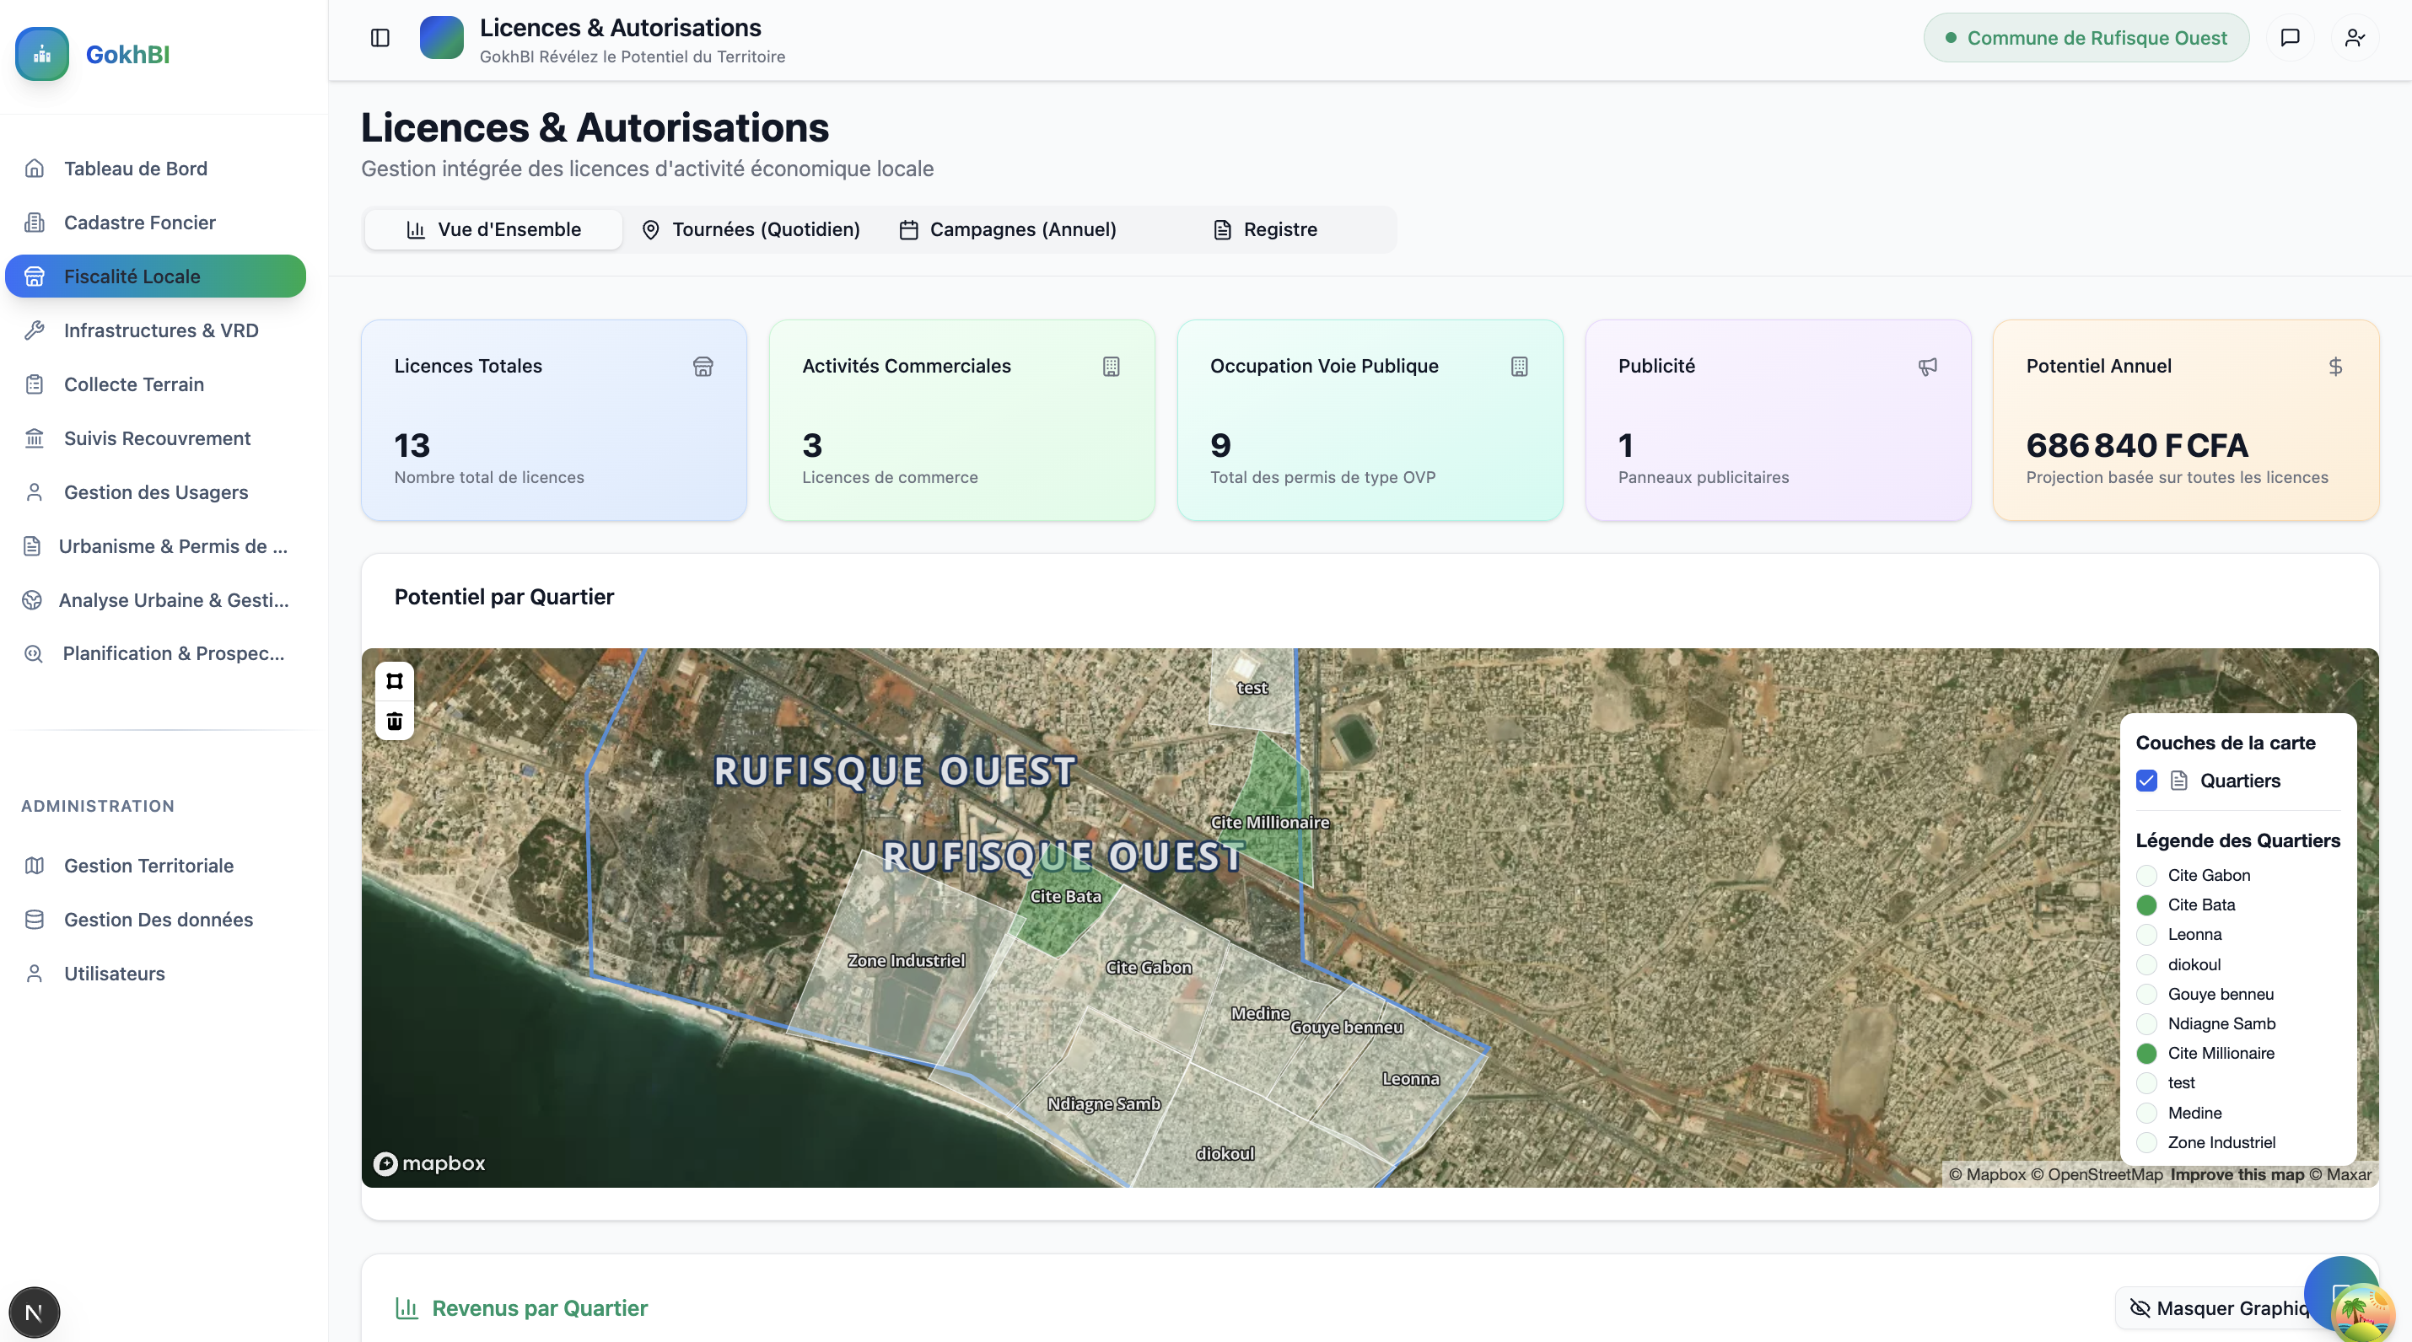Select the polygon draw tool on map
Viewport: 2412px width, 1342px height.
[x=394, y=681]
